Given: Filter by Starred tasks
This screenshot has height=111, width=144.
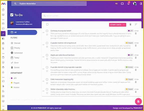Looking at the screenshot, I should tap(16, 43).
